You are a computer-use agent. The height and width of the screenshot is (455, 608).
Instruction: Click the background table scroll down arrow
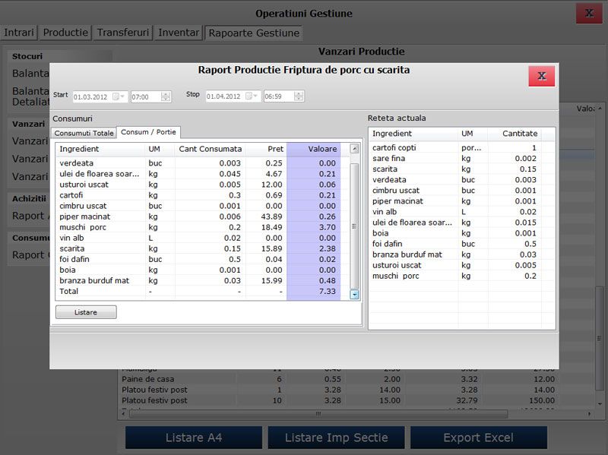tap(600, 403)
